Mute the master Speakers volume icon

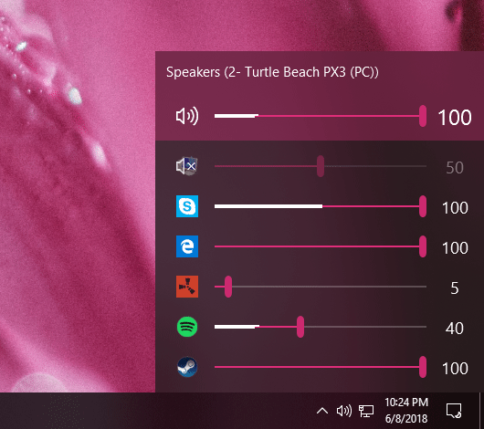point(187,117)
